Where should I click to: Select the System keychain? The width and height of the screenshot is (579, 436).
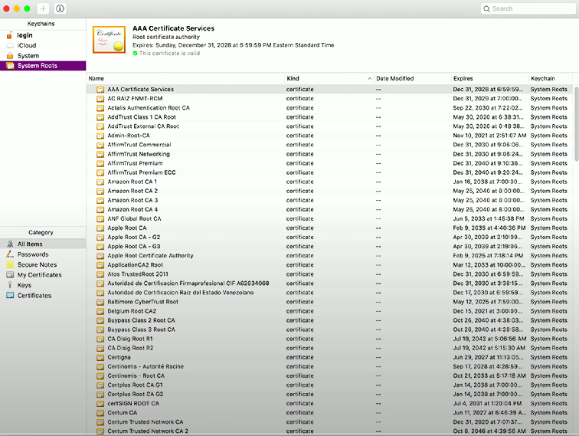(43, 56)
